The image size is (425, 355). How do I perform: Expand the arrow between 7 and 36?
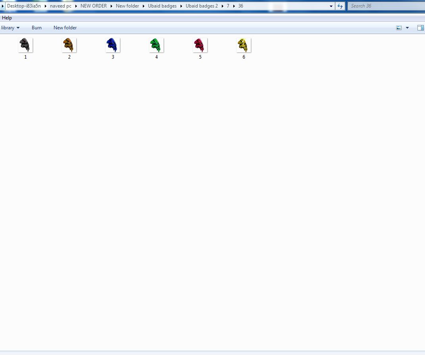pos(234,6)
